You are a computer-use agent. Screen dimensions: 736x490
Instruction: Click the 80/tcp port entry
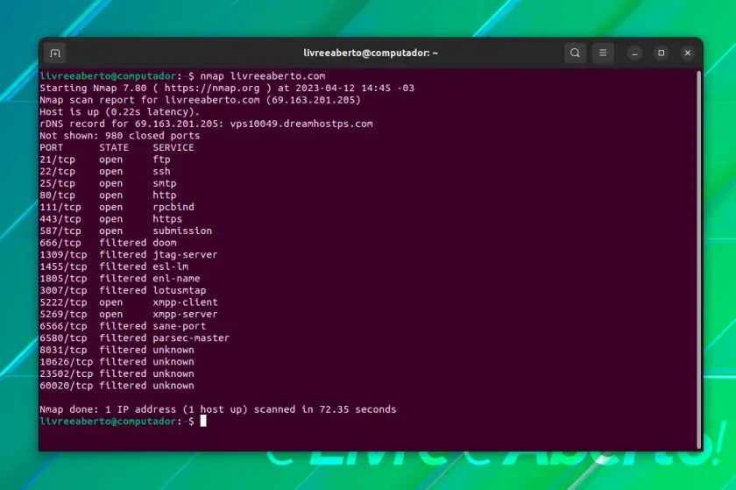(57, 195)
